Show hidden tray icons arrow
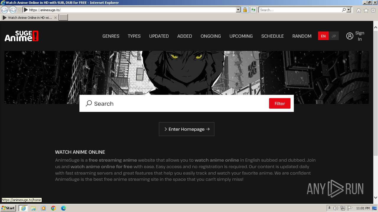The width and height of the screenshot is (378, 212). point(329,208)
